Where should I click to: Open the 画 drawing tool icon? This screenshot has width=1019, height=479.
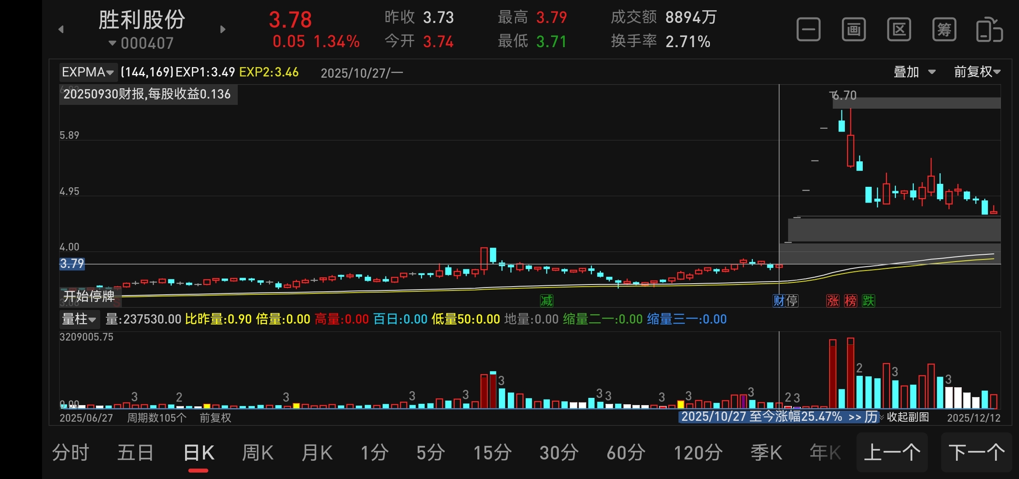pos(854,30)
